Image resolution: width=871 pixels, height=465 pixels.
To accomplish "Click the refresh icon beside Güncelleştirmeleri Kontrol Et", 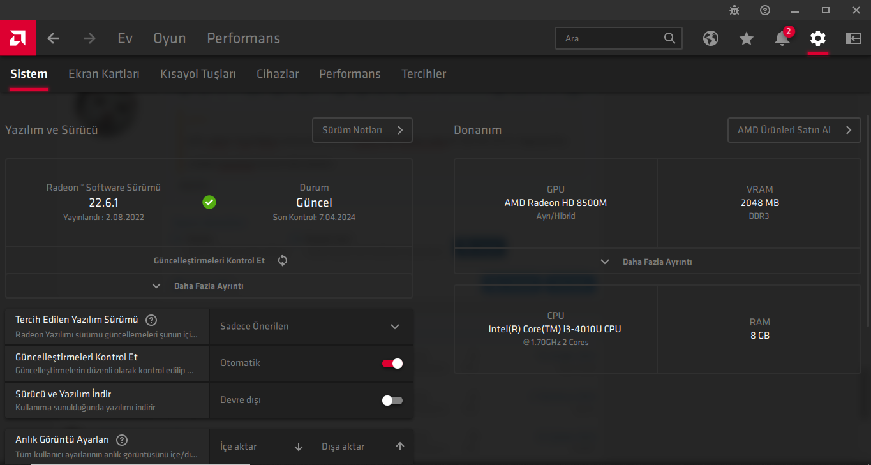I will (283, 260).
